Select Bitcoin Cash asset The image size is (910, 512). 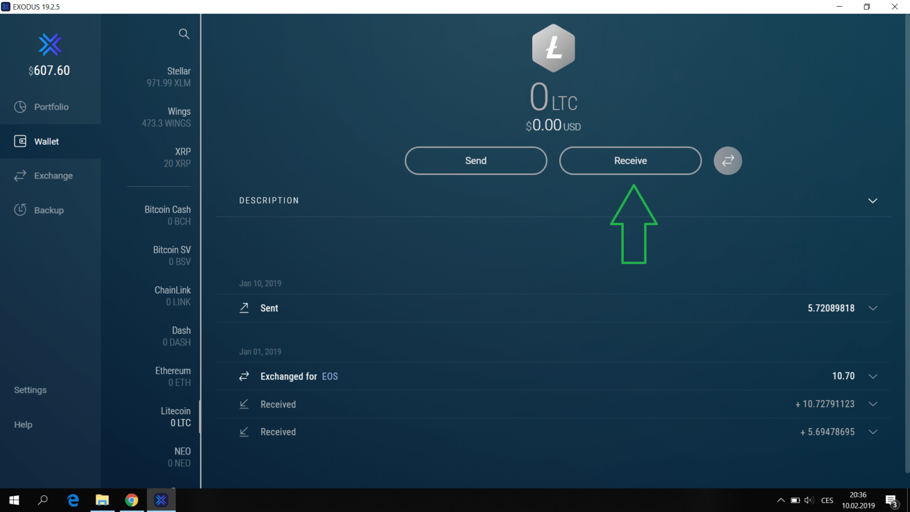point(167,216)
